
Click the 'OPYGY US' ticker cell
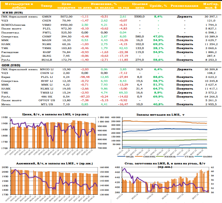47,100
